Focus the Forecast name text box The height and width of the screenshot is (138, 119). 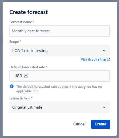click(60, 31)
